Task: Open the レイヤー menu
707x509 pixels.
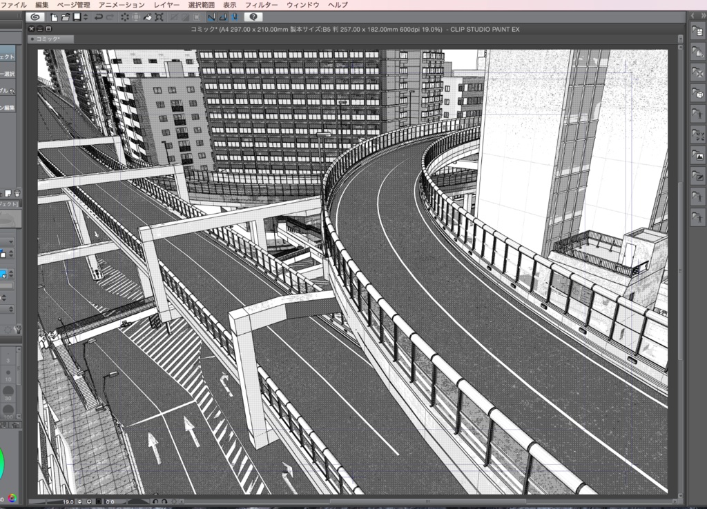Action: (x=166, y=5)
